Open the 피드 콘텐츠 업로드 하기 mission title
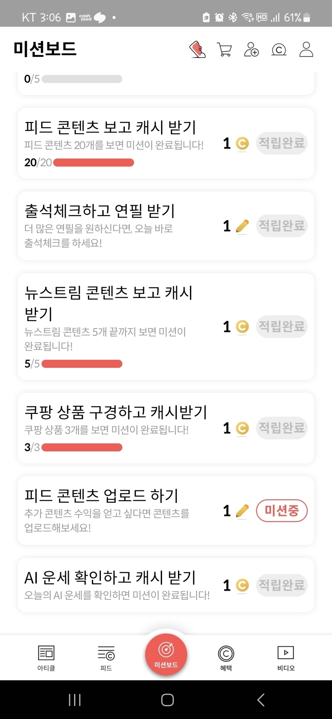The image size is (332, 719). [x=101, y=496]
